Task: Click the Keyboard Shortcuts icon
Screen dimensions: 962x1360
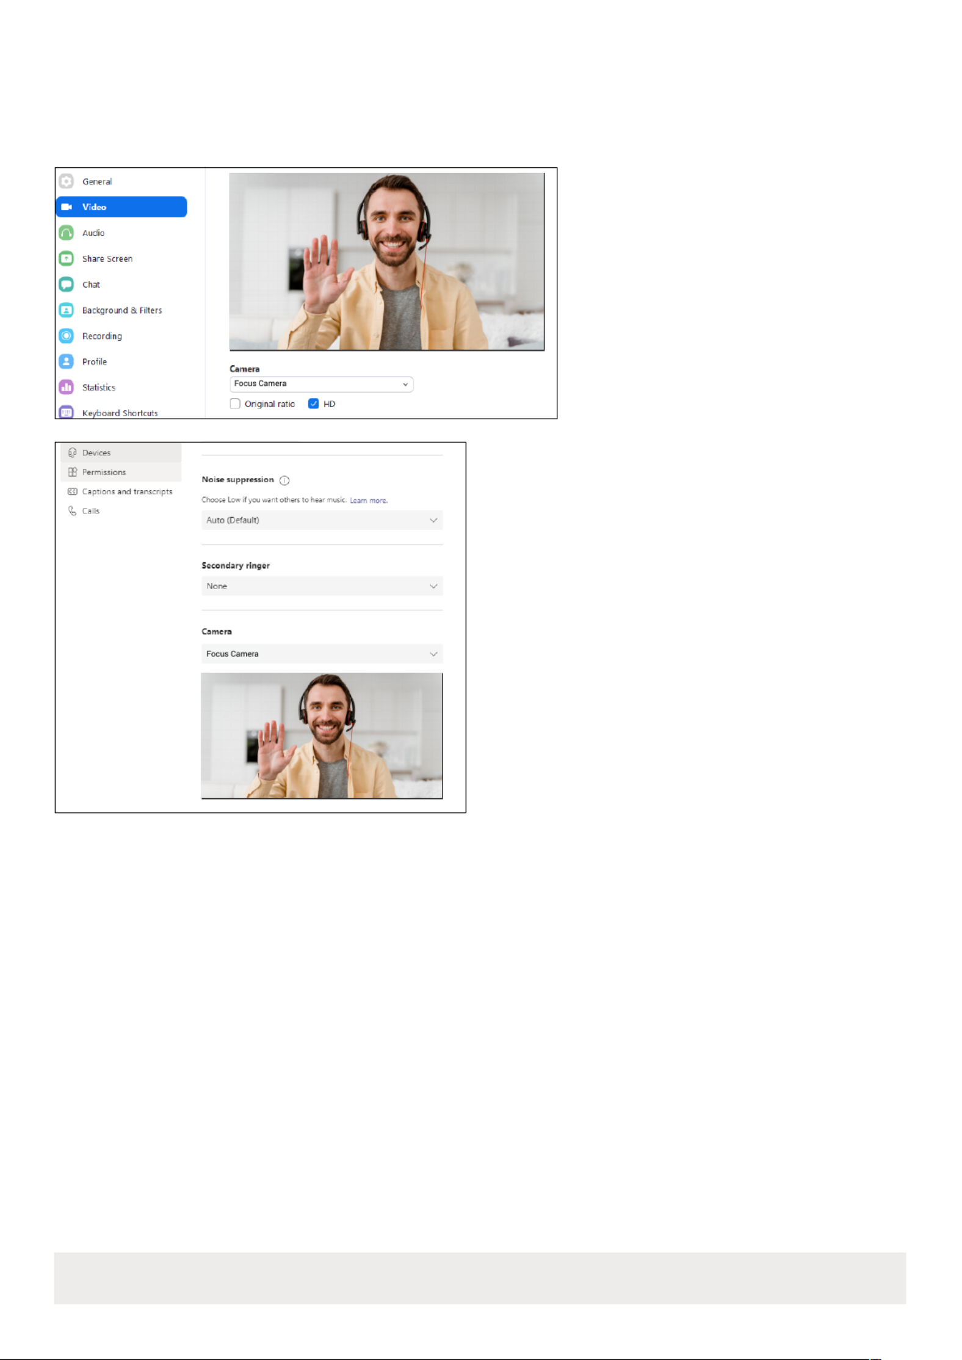Action: point(66,412)
